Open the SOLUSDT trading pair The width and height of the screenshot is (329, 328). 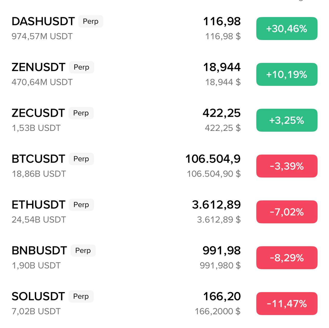pyautogui.click(x=38, y=296)
